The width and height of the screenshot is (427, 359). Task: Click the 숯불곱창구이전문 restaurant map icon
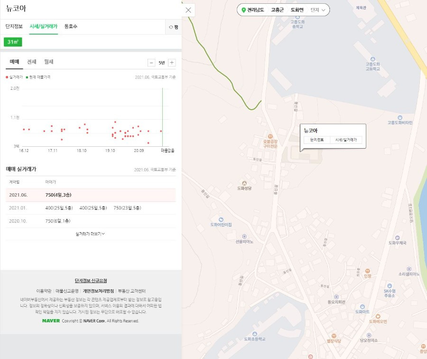[270, 136]
